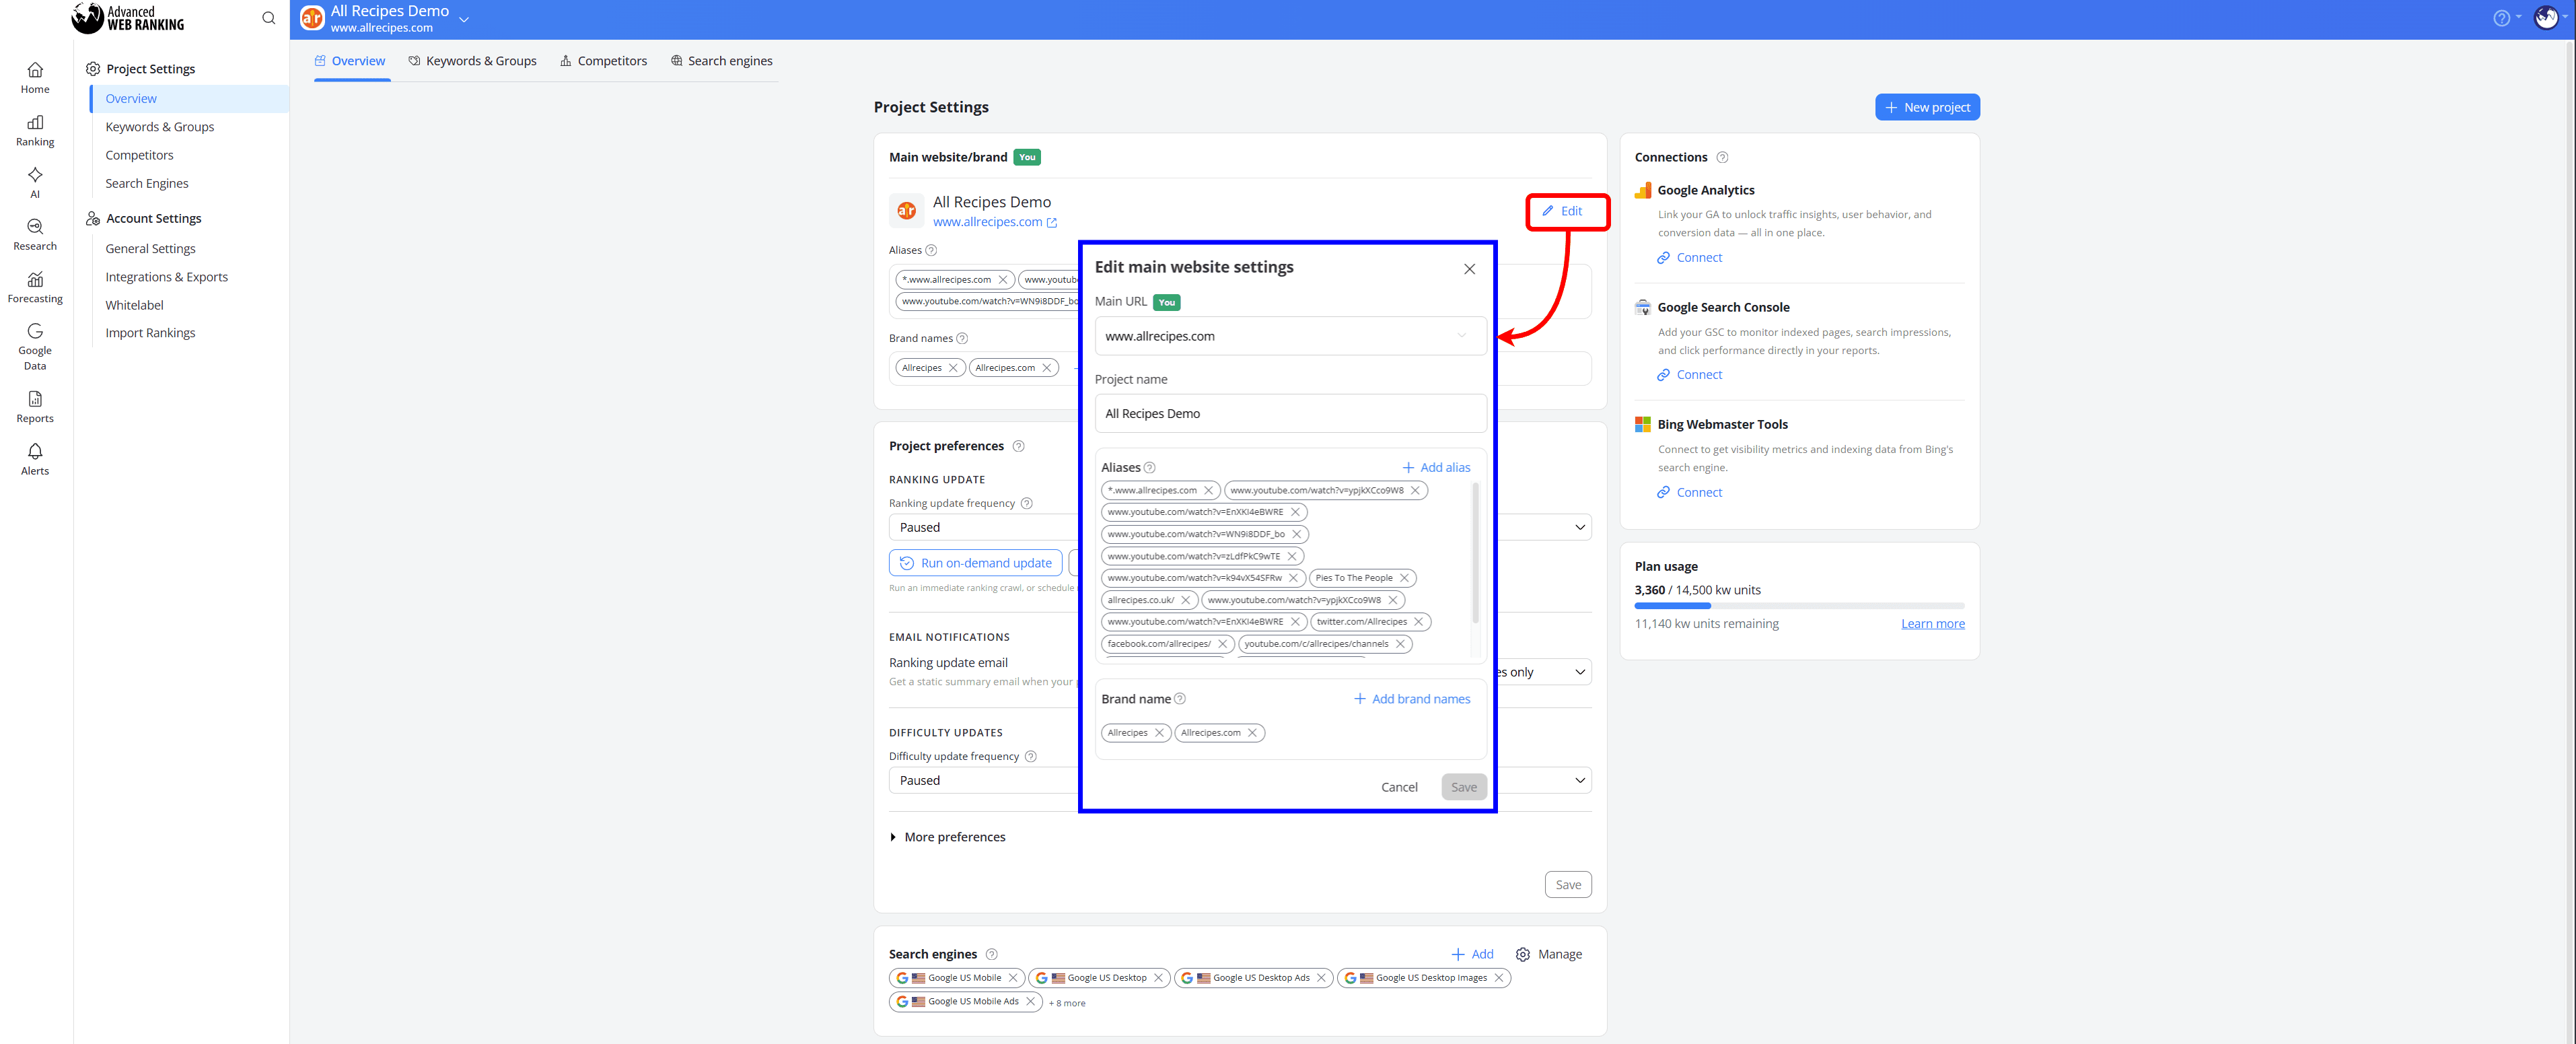
Task: Open the Main URL dropdown
Action: (x=1290, y=336)
